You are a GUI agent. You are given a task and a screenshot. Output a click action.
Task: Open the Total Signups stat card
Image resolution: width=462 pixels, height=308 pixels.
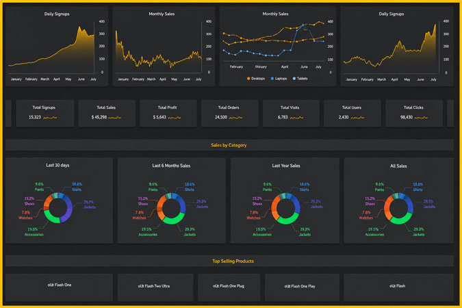tap(44, 114)
